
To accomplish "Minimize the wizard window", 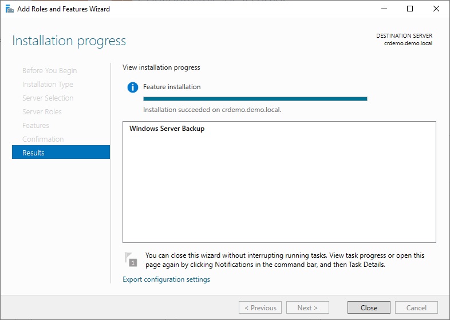I will pos(384,9).
